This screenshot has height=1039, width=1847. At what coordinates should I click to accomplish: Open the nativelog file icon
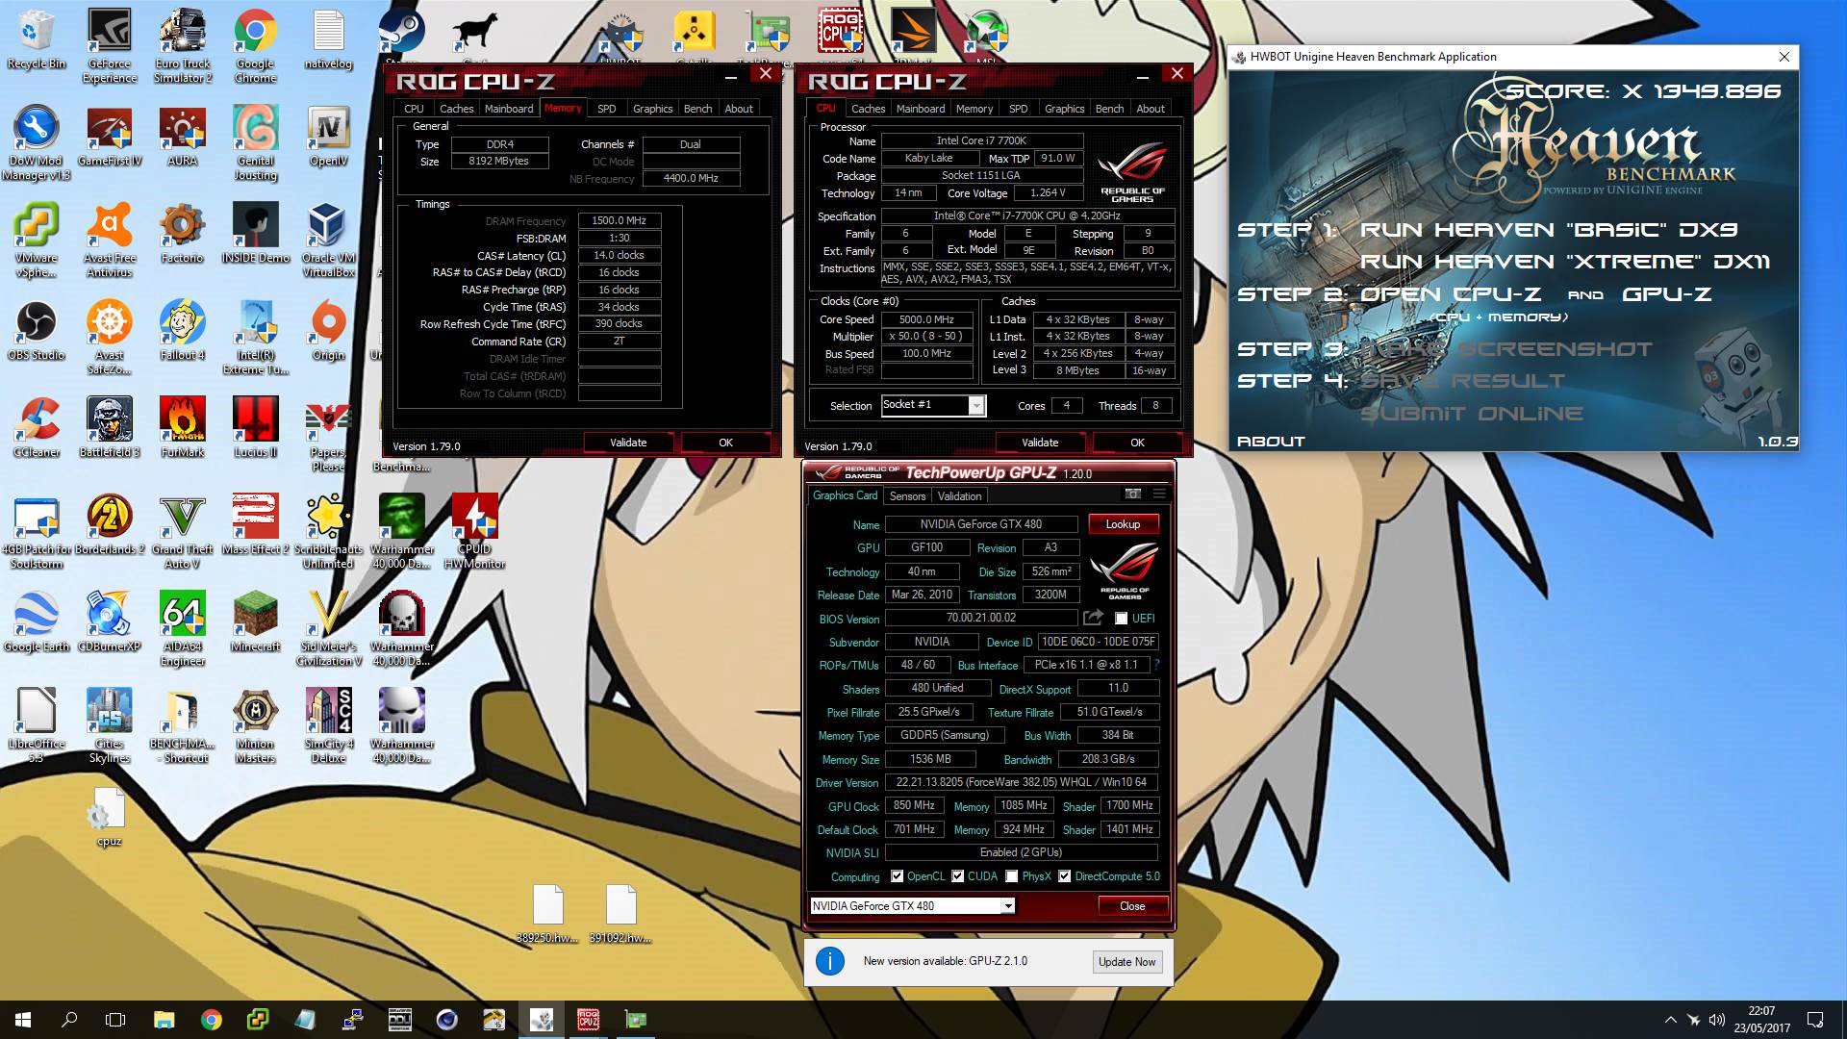tap(328, 39)
